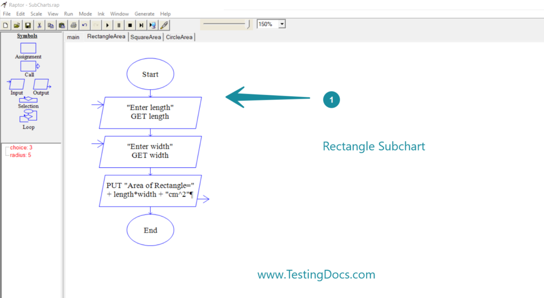
Task: Stop the flowchart execution
Action: pos(130,25)
